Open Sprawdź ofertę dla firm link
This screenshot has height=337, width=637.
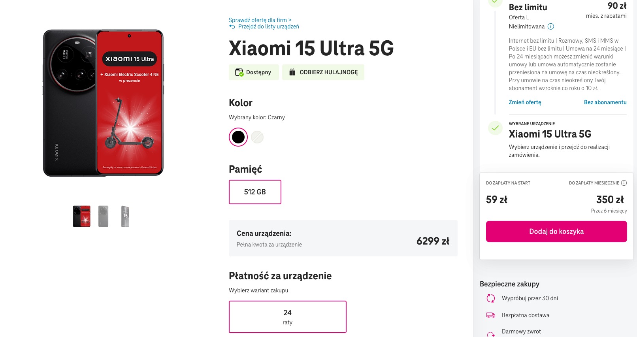pos(260,20)
